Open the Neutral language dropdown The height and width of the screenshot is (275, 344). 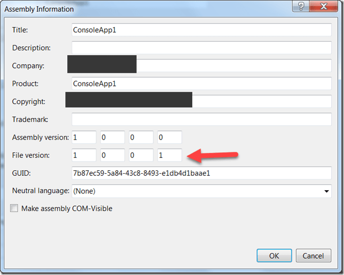click(x=201, y=191)
